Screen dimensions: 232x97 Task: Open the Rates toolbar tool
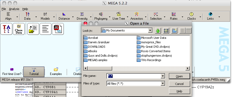coord(174,16)
